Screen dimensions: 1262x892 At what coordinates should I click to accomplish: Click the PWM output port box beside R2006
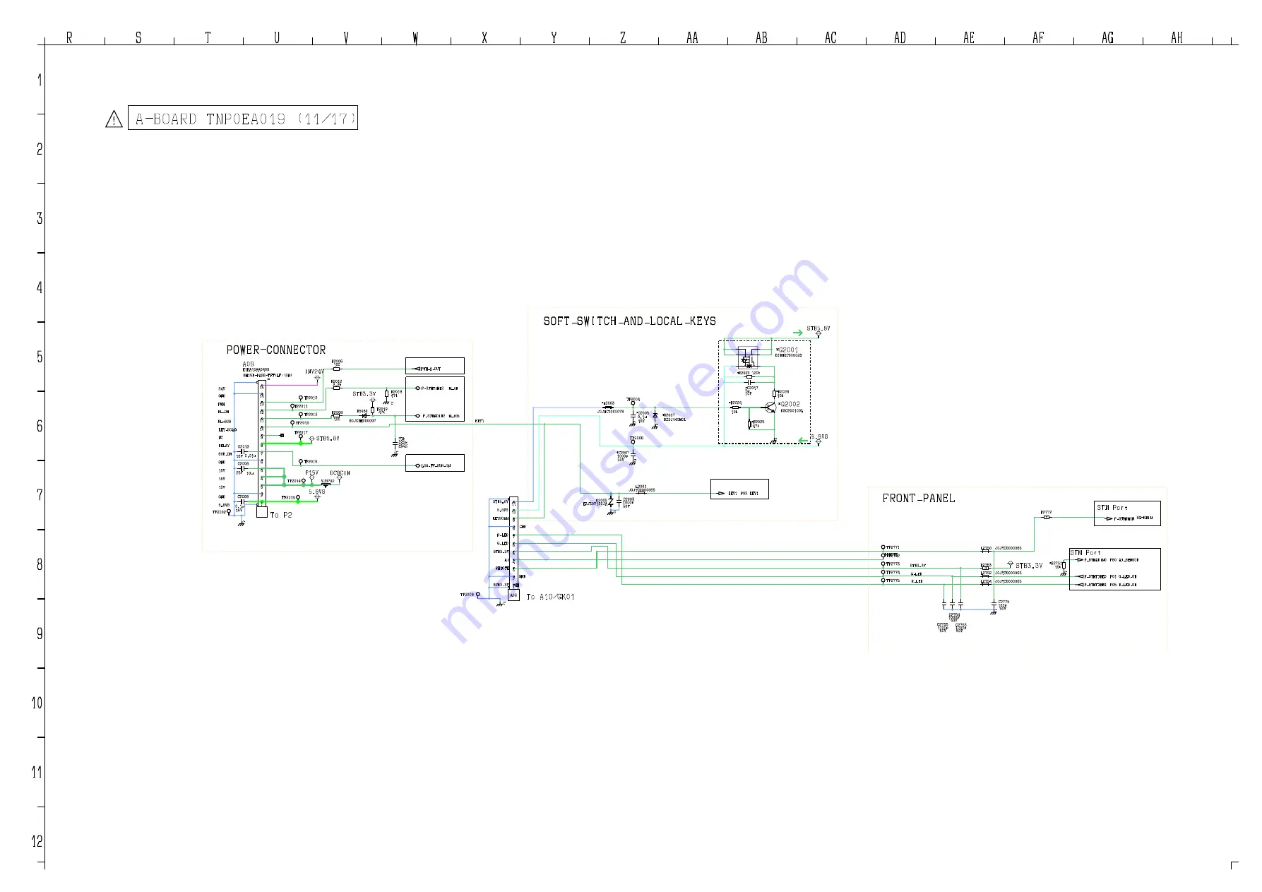click(x=434, y=366)
